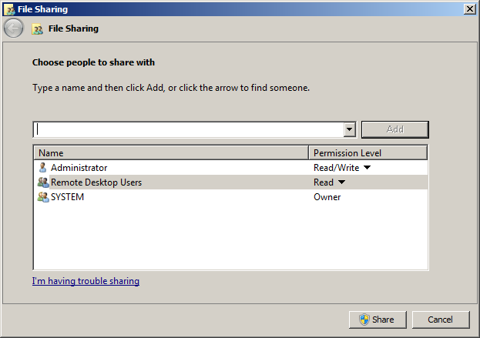Click the Remote Desktop Users group icon
Image resolution: width=480 pixels, height=338 pixels.
point(43,182)
